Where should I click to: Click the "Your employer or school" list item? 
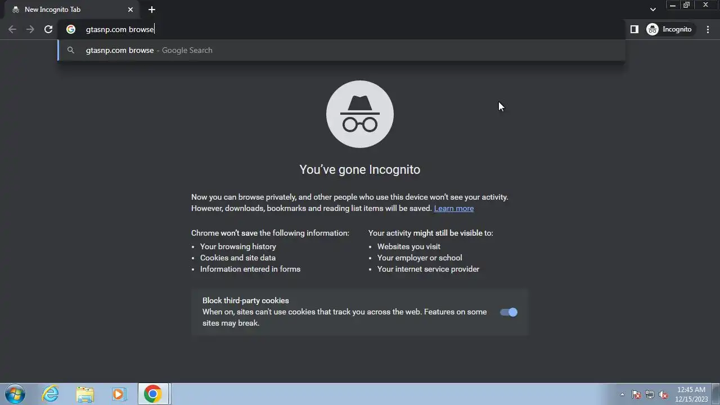point(420,258)
